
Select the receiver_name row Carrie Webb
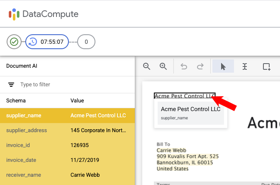click(67, 175)
